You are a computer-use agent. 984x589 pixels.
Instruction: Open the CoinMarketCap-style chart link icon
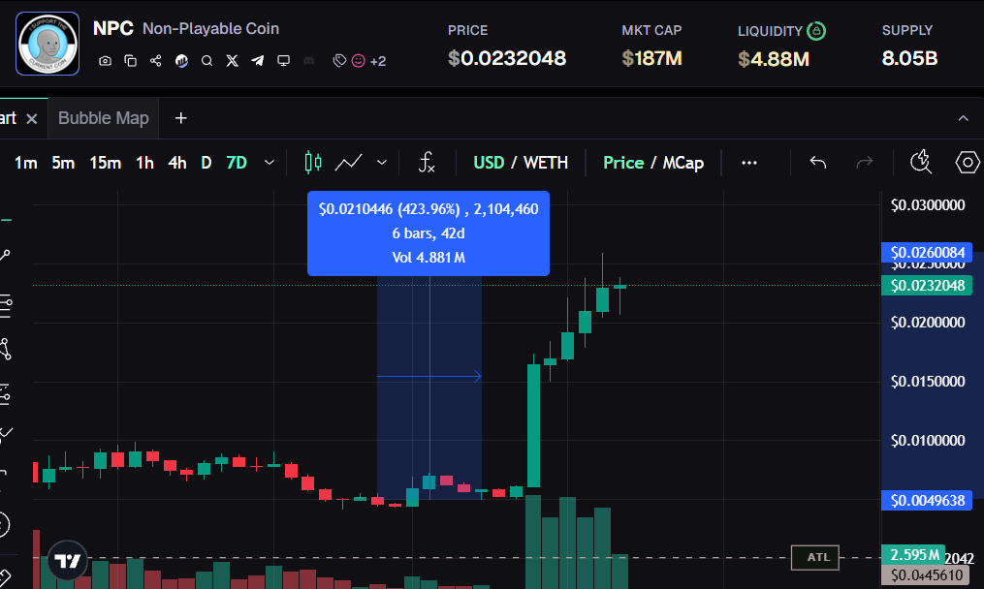(x=181, y=61)
